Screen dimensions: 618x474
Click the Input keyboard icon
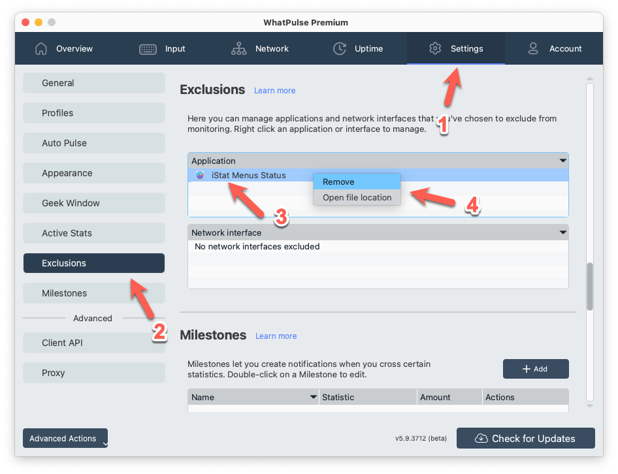148,49
